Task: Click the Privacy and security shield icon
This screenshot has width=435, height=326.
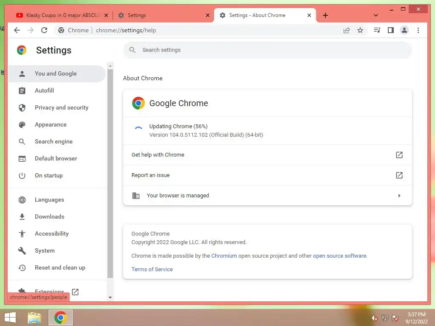Action: pos(22,107)
